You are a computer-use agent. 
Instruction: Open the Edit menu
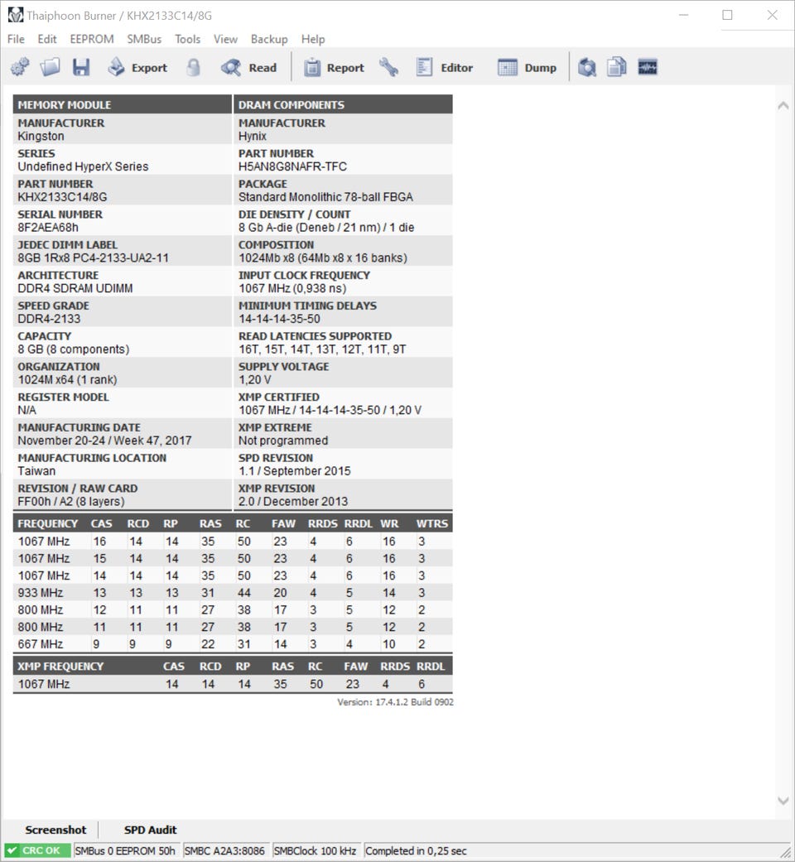click(47, 39)
